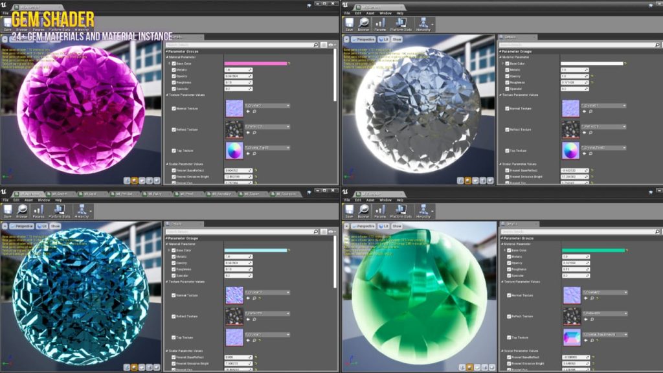Switch to M_Sapphire tab in blue gem window
This screenshot has height=373, width=663.
click(x=220, y=194)
